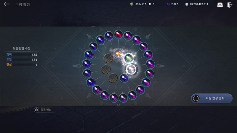Select the red crystal slot at the top of the ring
The width and height of the screenshot is (237, 133).
tap(118, 35)
